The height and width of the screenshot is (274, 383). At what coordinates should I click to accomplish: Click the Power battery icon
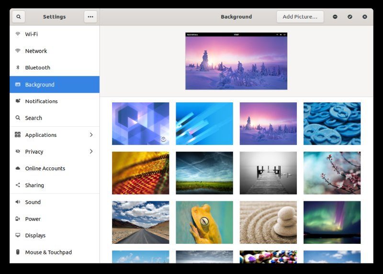(18, 219)
